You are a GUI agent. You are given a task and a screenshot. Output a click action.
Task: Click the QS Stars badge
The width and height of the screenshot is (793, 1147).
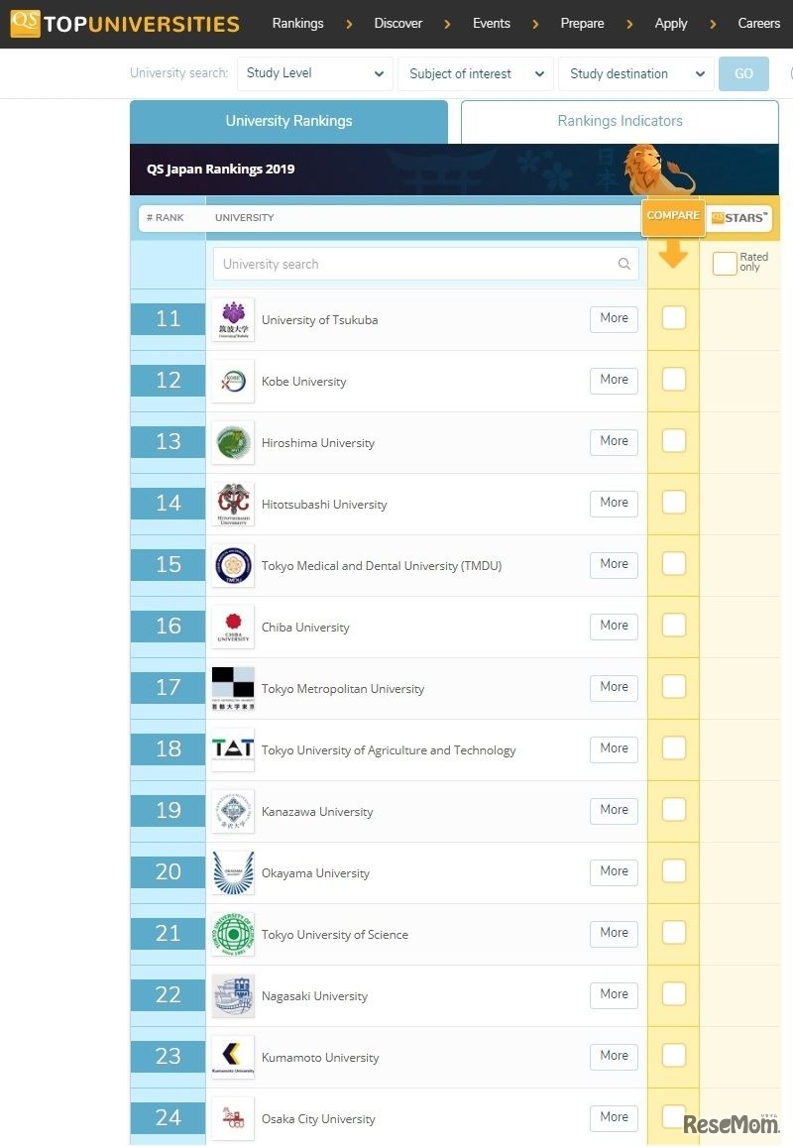[739, 217]
